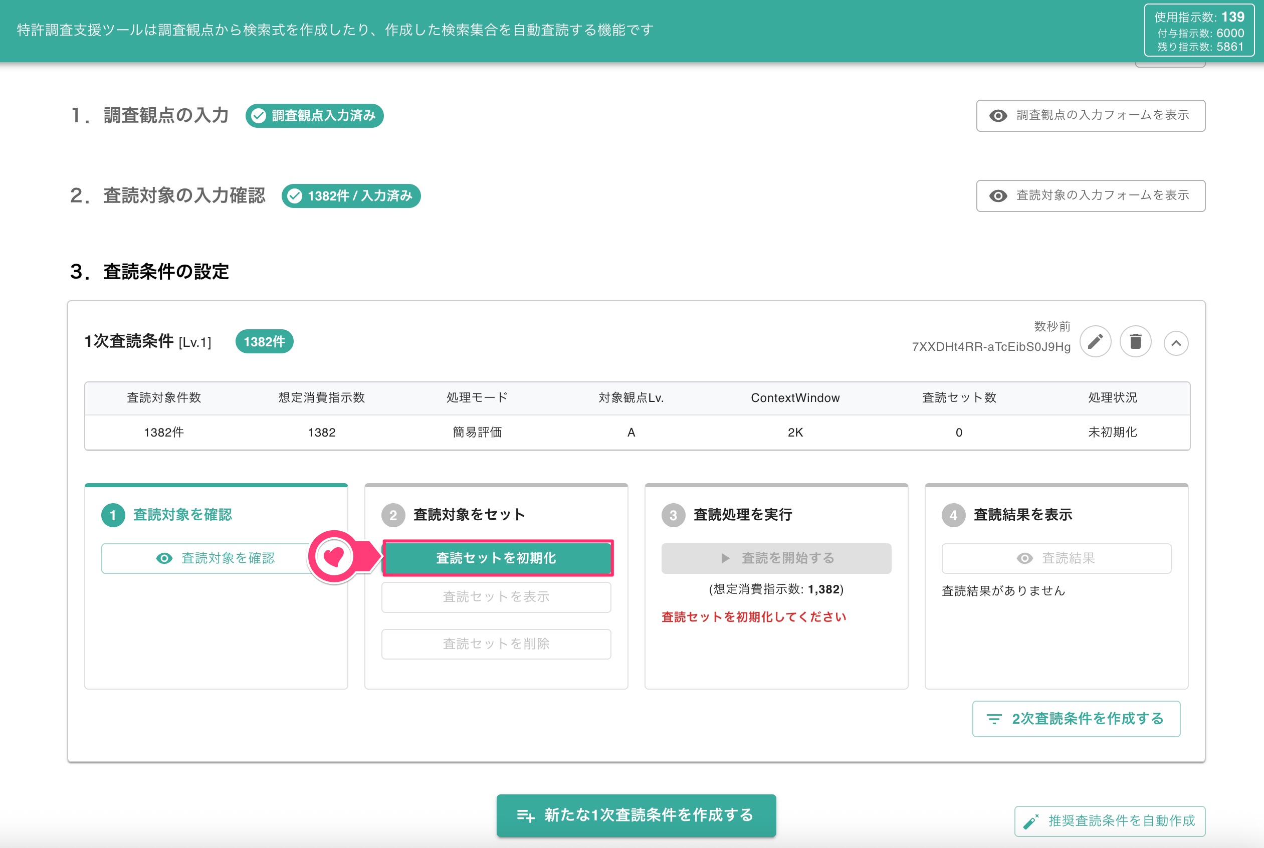The image size is (1264, 848).
Task: Click the trash delete icon for 1次査読条件
Action: [1135, 342]
